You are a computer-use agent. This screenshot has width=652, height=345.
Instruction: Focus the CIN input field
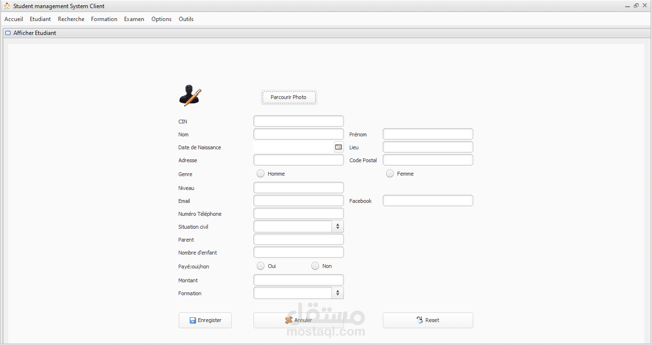point(298,121)
